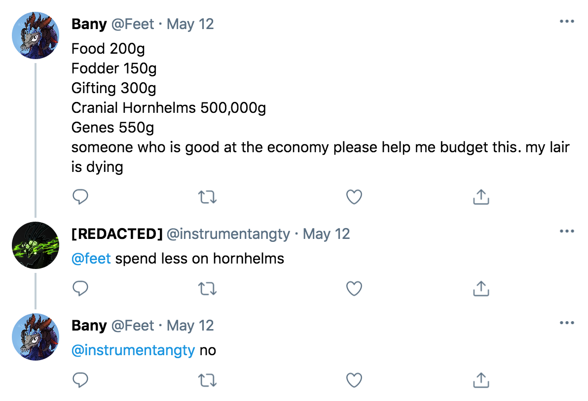
Task: Share the 'spend less on hornhelms' reply
Action: point(480,289)
